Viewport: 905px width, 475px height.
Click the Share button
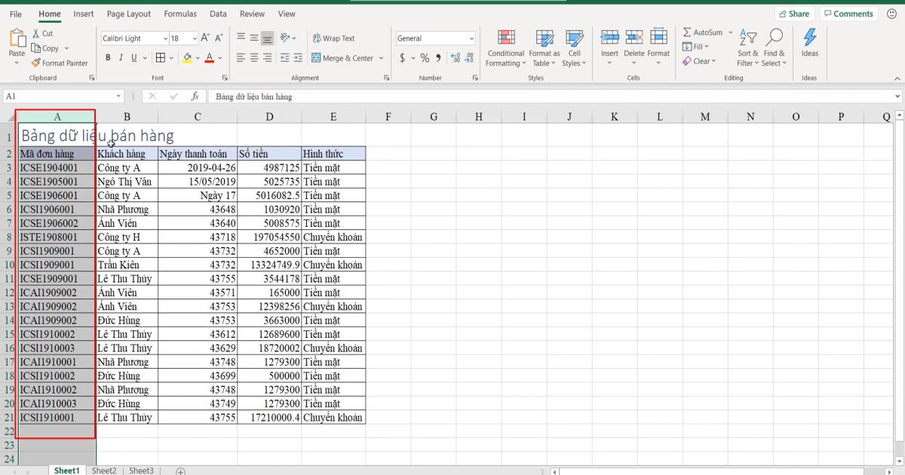tap(795, 13)
